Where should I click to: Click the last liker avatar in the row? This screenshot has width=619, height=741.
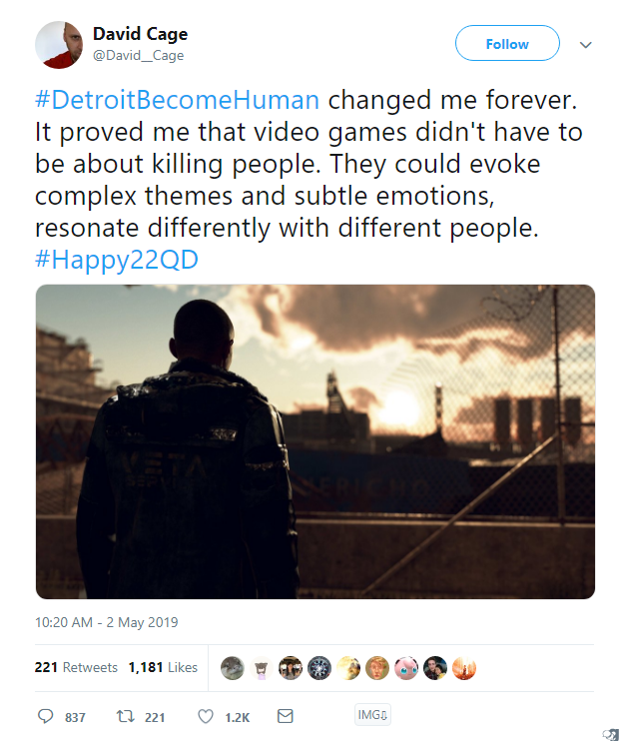coord(464,668)
